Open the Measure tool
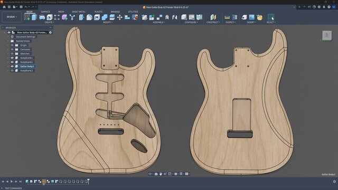The image size is (338, 190). (227, 17)
